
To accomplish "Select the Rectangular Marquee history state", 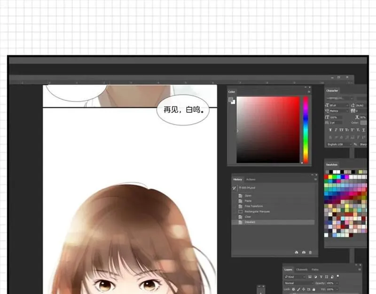I will tap(257, 212).
